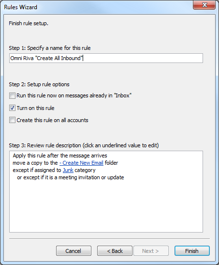Click the 'Finish rule setup.' heading text
Screen dimensions: 219x265
(29, 23)
